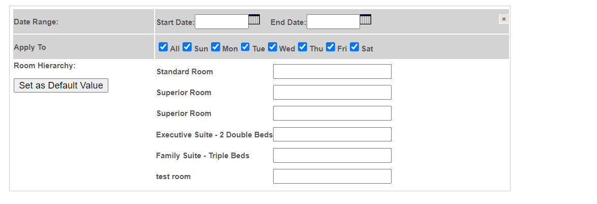Image resolution: width=597 pixels, height=204 pixels.
Task: Focus the End Date text field
Action: click(333, 22)
